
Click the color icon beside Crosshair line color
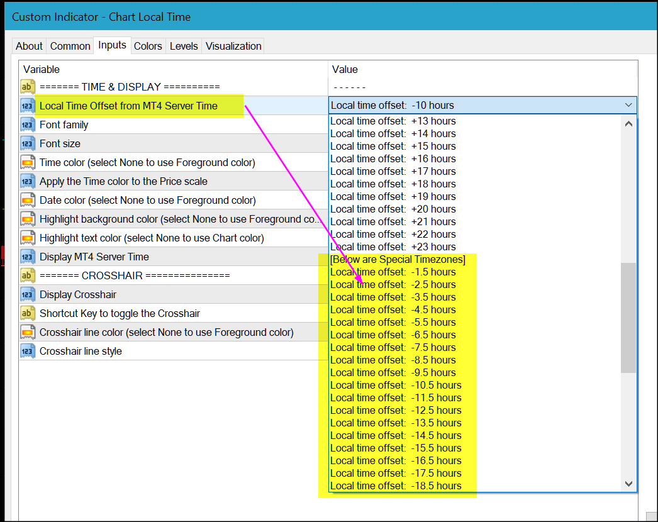point(27,332)
